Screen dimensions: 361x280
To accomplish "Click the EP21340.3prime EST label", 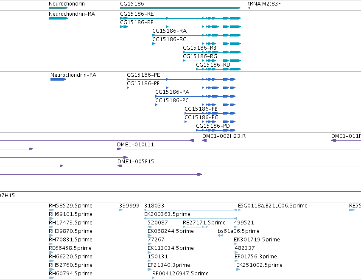I will pos(168,265).
